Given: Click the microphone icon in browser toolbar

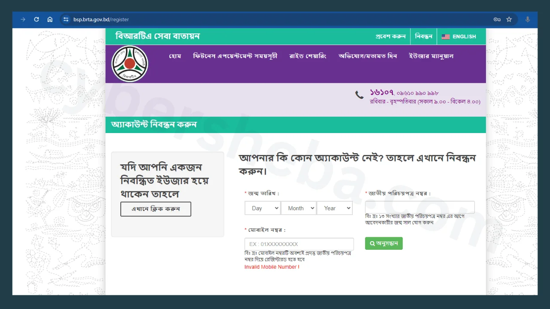Looking at the screenshot, I should [528, 19].
